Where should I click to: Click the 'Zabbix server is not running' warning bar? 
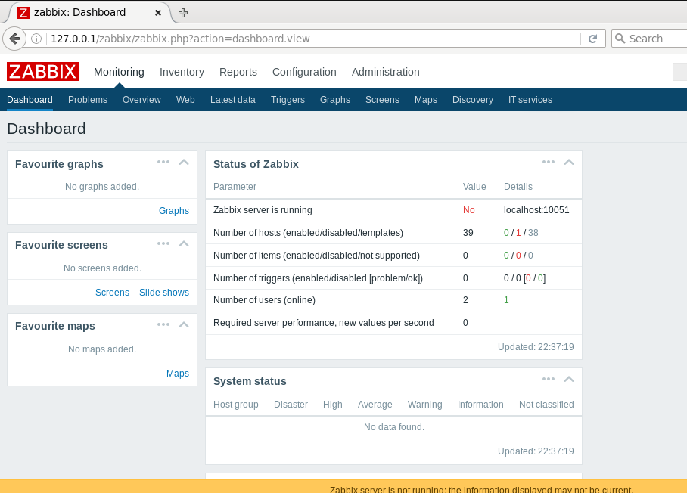[343, 486]
